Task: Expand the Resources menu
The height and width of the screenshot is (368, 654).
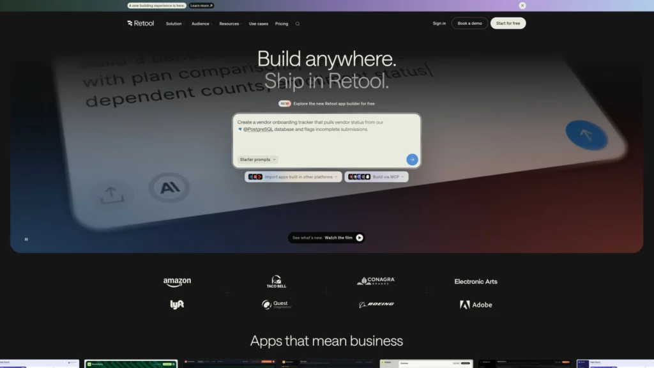Action: point(230,24)
